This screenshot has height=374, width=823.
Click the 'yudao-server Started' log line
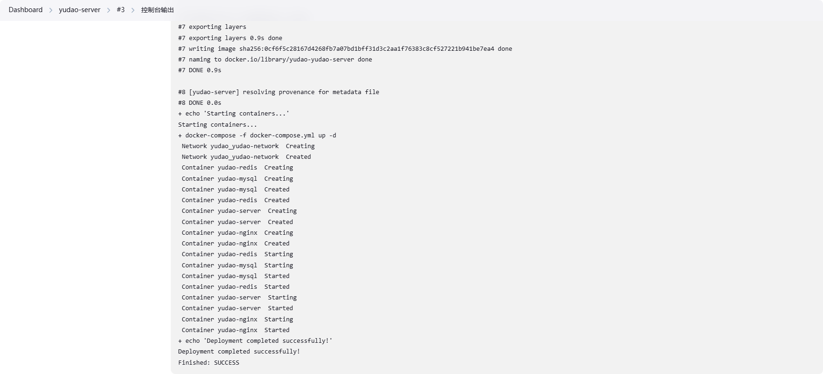point(237,308)
